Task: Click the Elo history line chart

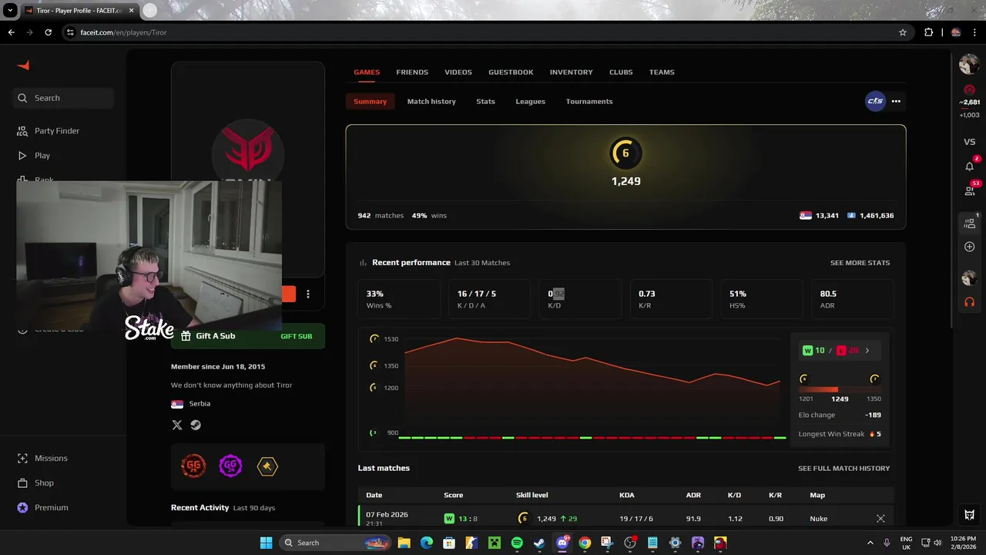Action: pyautogui.click(x=592, y=385)
